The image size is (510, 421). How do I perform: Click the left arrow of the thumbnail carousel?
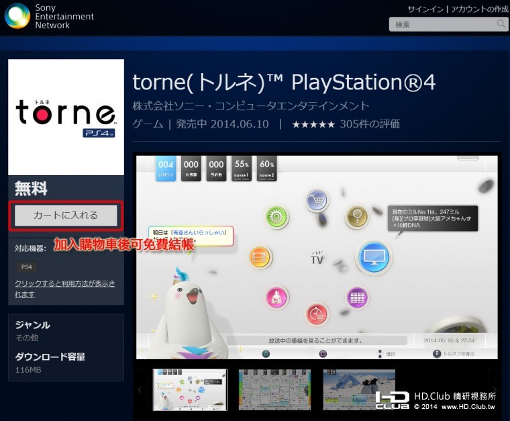[140, 389]
